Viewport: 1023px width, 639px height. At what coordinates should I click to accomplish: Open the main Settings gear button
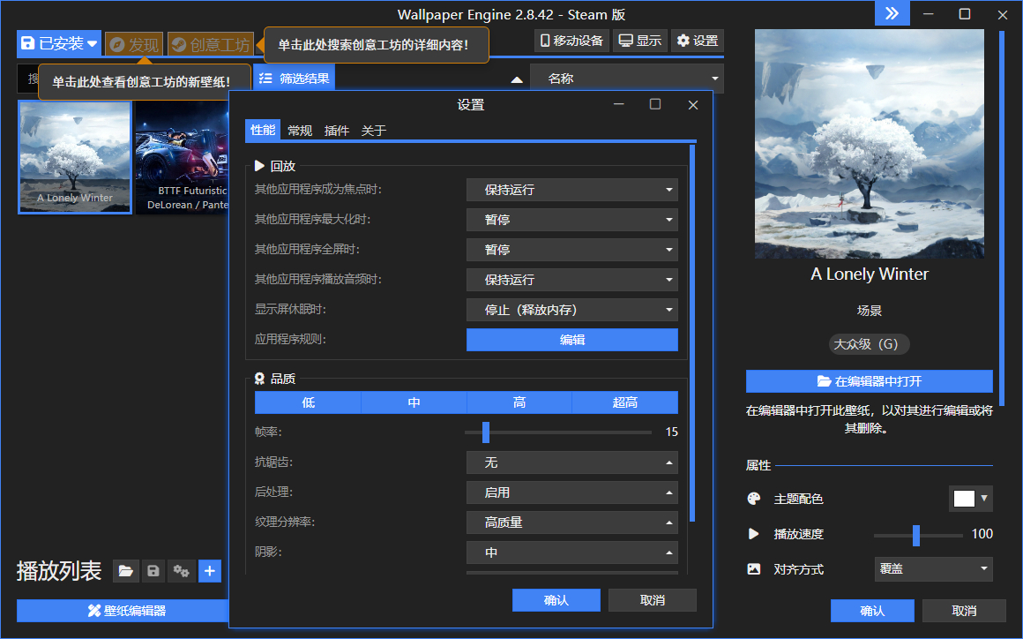coord(698,41)
